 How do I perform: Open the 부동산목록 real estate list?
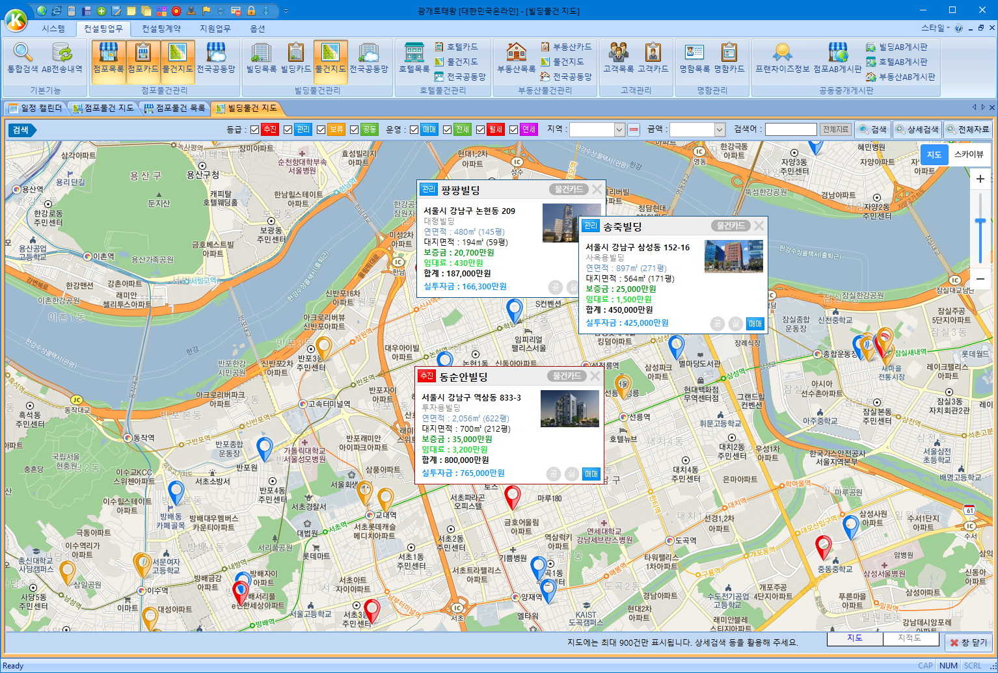[516, 59]
